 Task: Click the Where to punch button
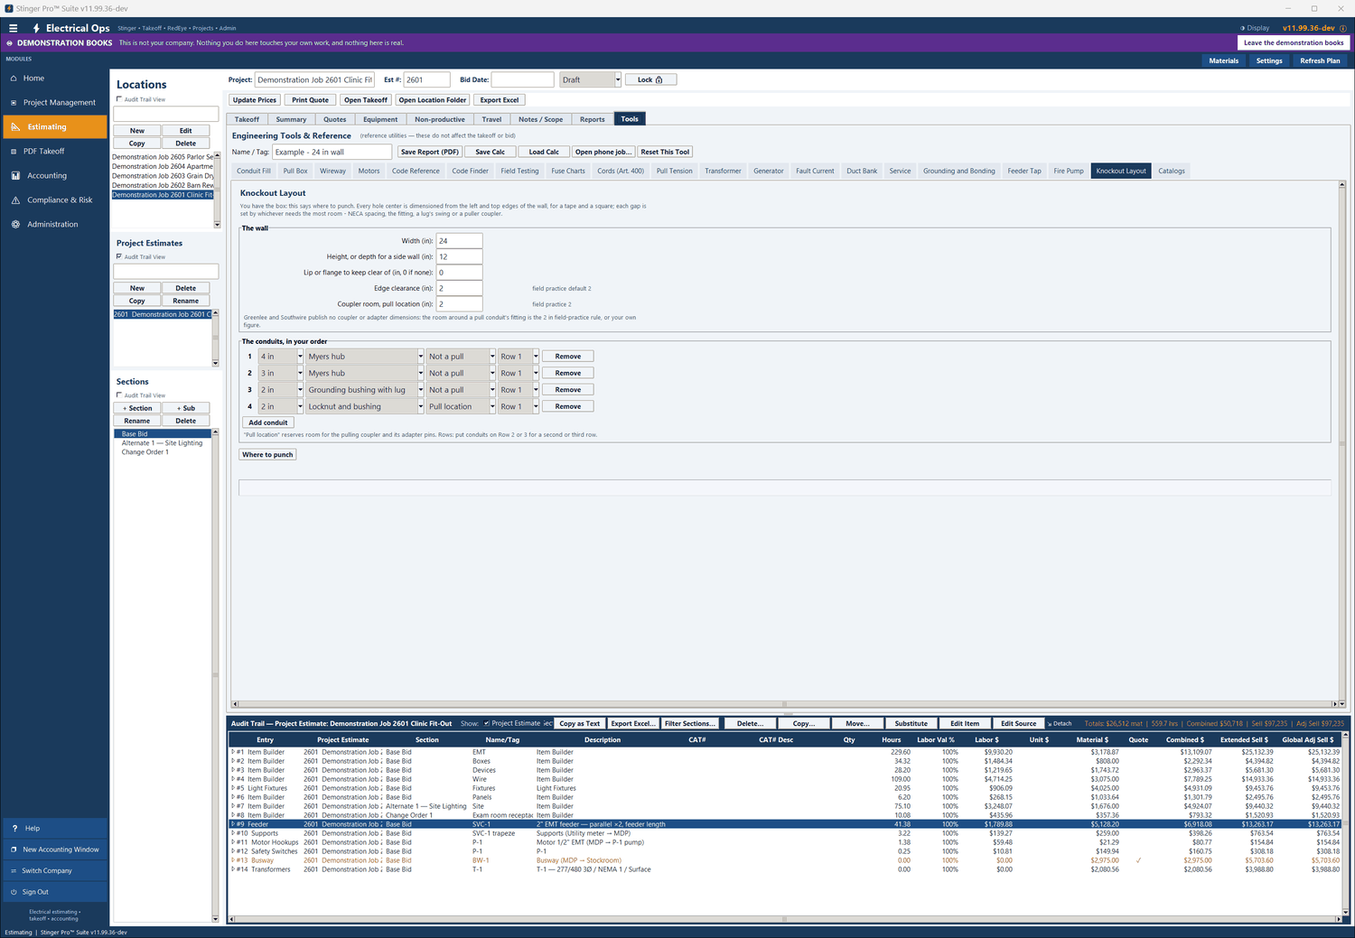pos(267,455)
